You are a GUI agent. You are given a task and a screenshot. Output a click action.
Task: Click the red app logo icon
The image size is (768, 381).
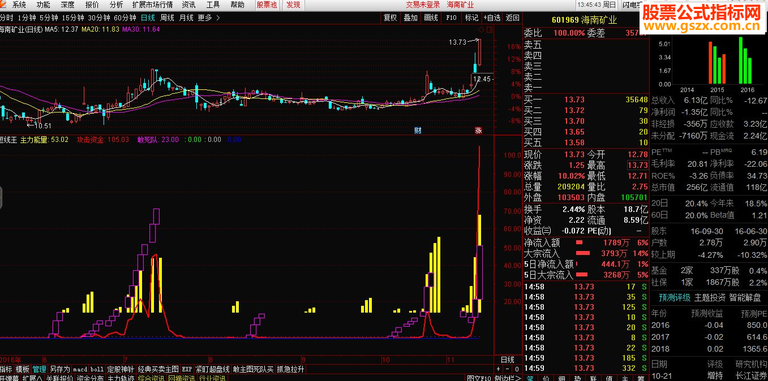pyautogui.click(x=3, y=4)
